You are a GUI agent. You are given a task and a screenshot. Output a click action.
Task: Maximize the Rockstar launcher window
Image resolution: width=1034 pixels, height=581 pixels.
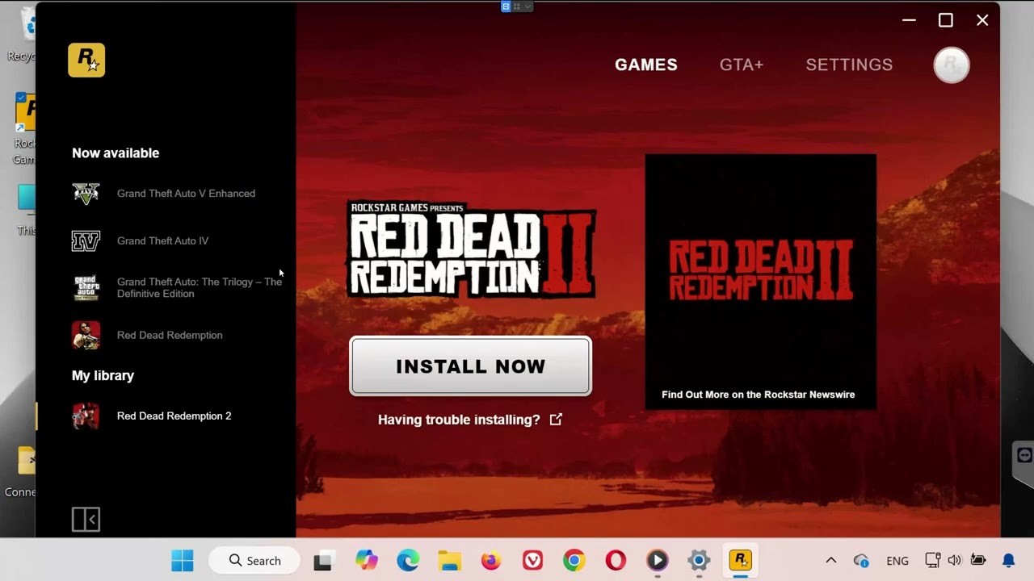click(945, 20)
